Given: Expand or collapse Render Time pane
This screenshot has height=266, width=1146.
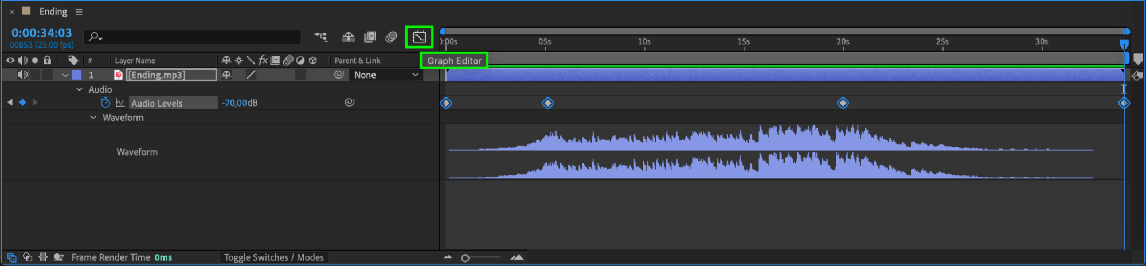Looking at the screenshot, I should pos(58,257).
